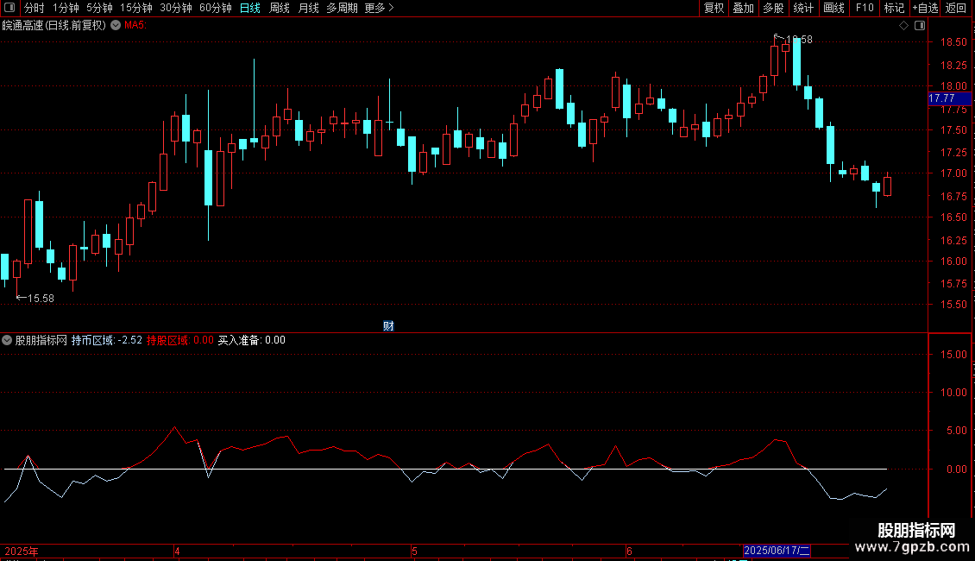Select the 60分钟 period tab
The width and height of the screenshot is (975, 561).
point(215,8)
